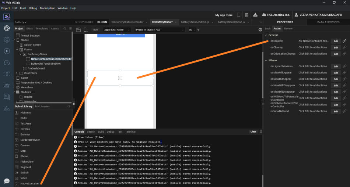Select the Slider widget in library
Viewport: 350px width, 187px height.
point(21,118)
